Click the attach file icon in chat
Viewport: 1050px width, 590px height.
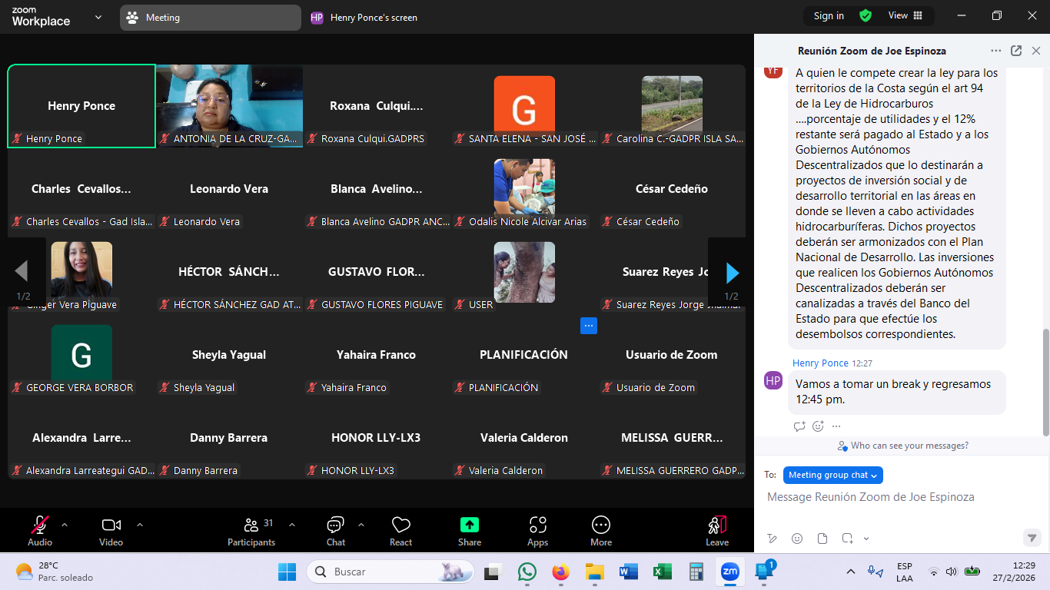pyautogui.click(x=822, y=539)
